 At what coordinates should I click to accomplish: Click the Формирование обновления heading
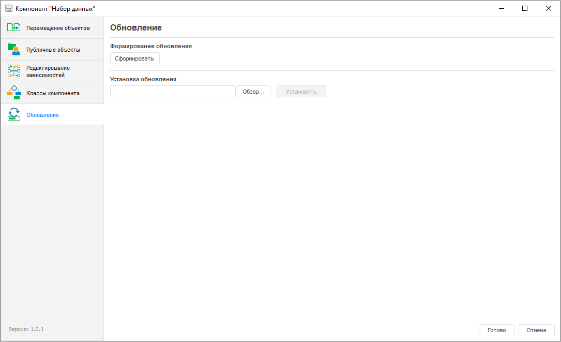tap(151, 46)
